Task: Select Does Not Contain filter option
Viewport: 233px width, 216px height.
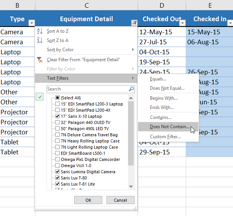Action: point(170,127)
